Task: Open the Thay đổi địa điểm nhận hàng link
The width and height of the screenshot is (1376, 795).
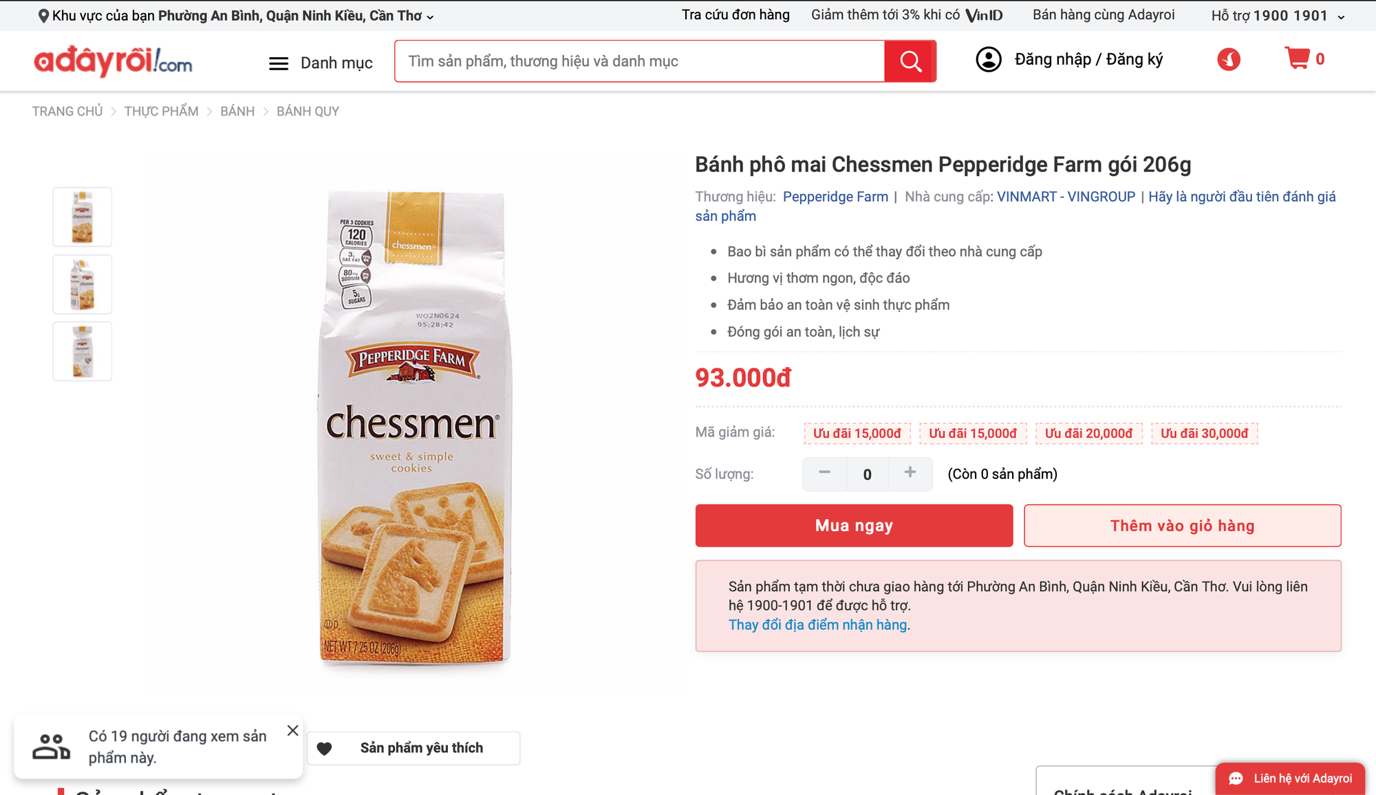Action: tap(818, 624)
